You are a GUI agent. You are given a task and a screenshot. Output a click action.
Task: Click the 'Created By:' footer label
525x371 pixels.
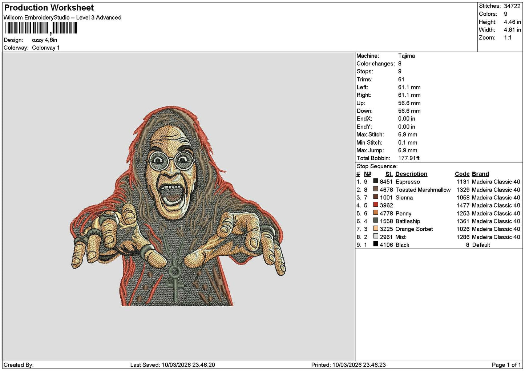[19, 365]
